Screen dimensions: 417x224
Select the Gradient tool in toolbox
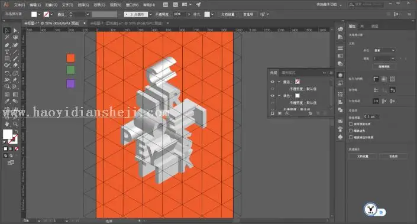15,95
